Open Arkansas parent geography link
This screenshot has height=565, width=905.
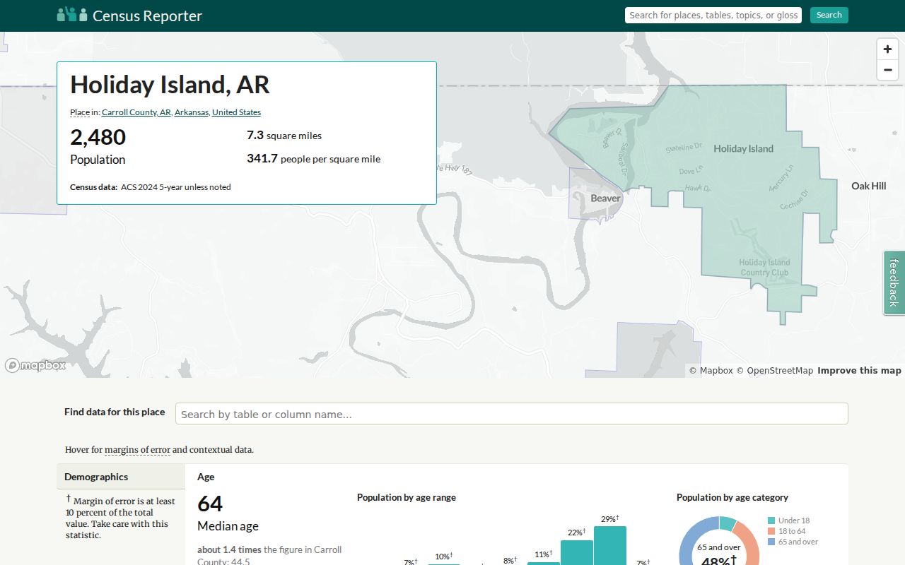(192, 112)
